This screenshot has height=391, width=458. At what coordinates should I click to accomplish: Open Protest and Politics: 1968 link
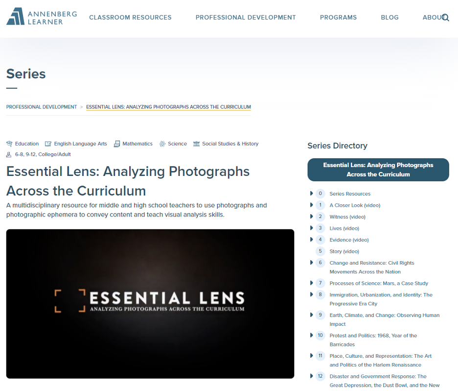tap(373, 340)
